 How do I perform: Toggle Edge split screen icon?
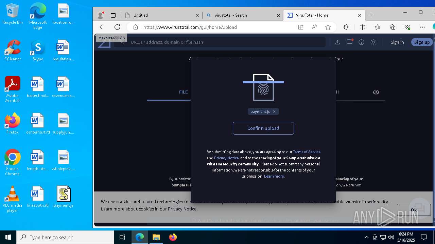362,27
